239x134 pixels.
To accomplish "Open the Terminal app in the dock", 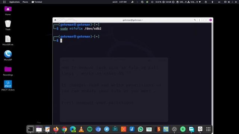I will tap(31, 129).
